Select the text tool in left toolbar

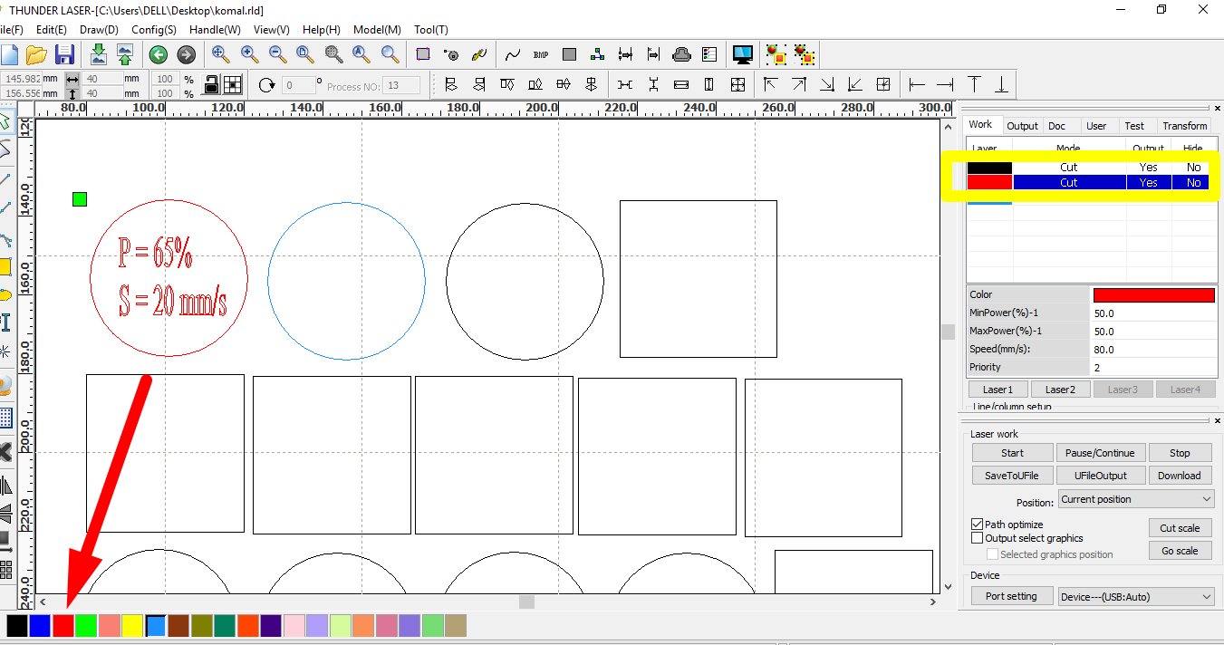tap(5, 322)
